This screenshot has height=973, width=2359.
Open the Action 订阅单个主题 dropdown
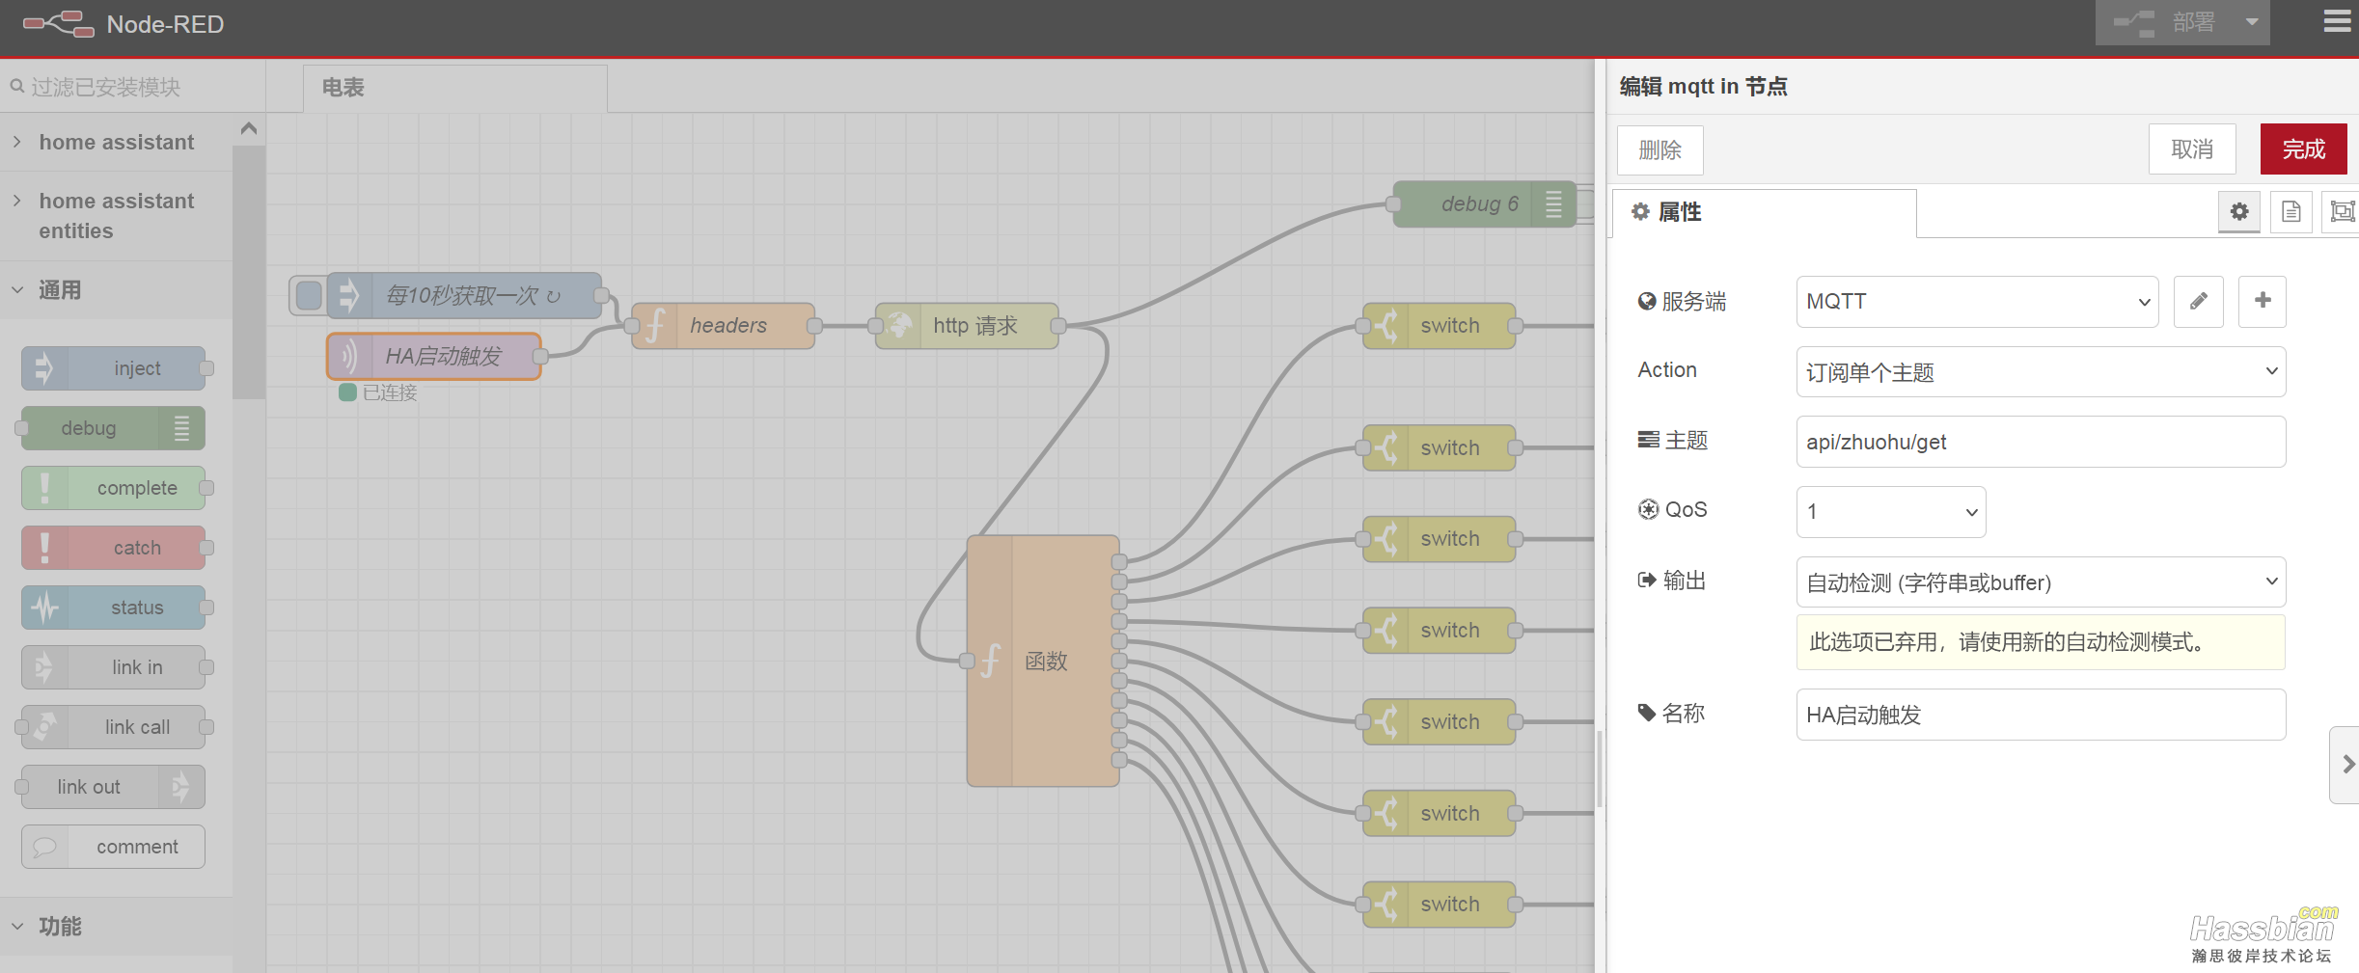tap(2041, 371)
